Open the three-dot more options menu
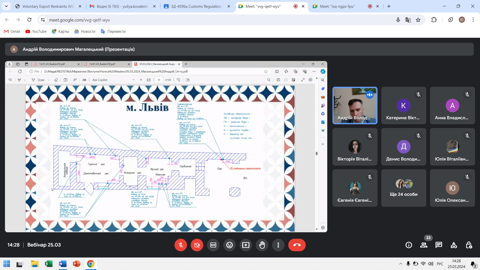 (278, 245)
